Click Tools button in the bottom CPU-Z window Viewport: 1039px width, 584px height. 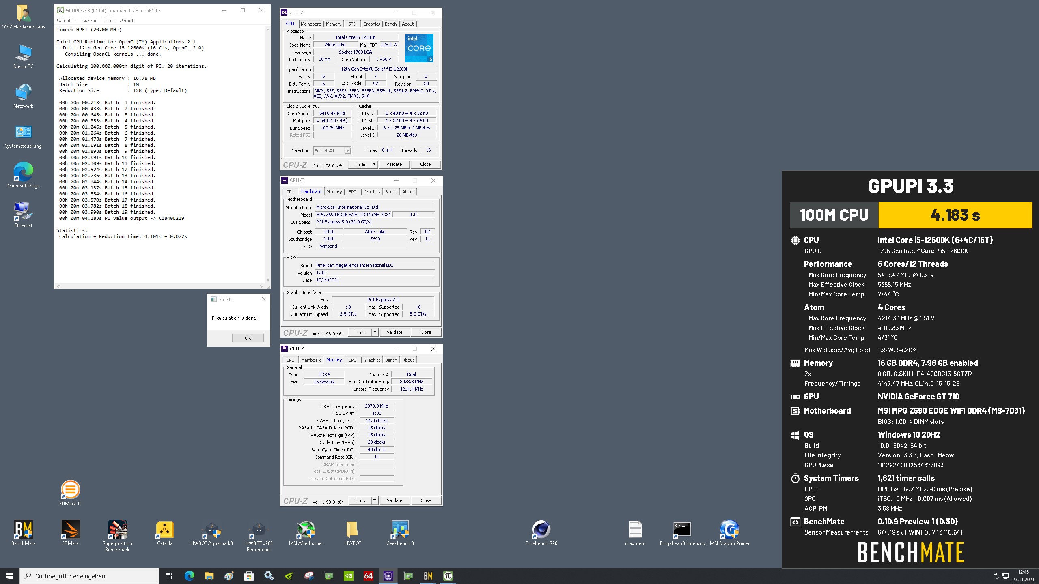[x=360, y=500]
